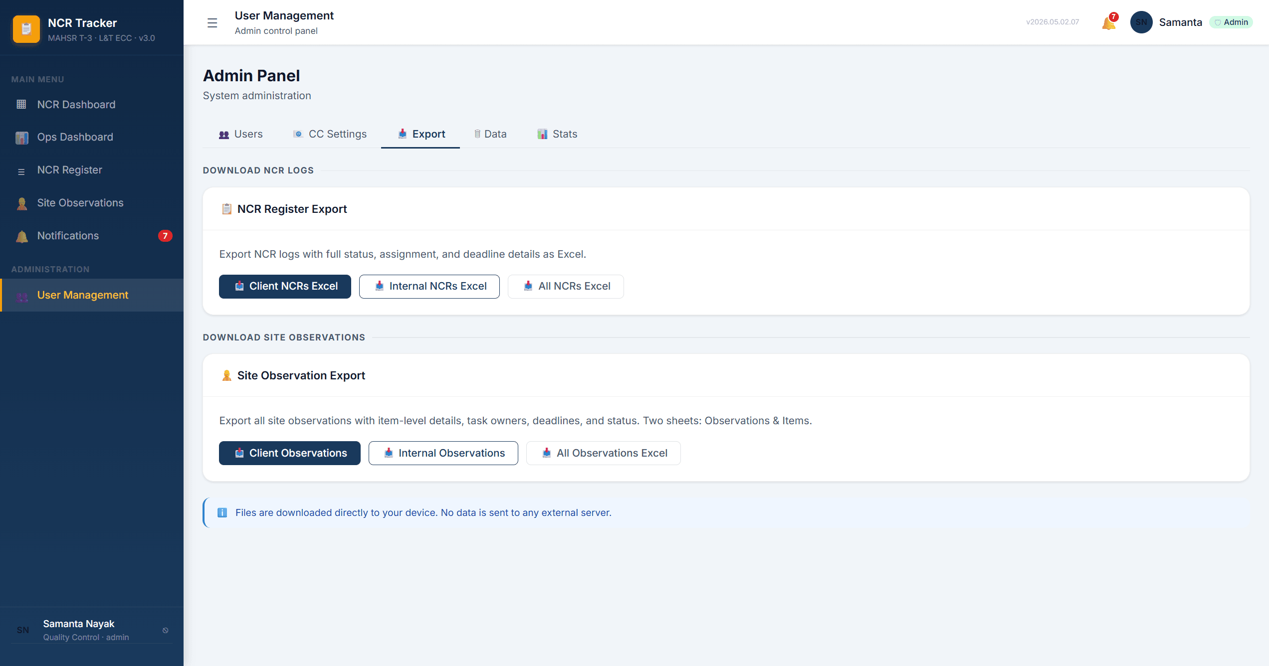
Task: Switch to the Data tab
Action: [490, 134]
